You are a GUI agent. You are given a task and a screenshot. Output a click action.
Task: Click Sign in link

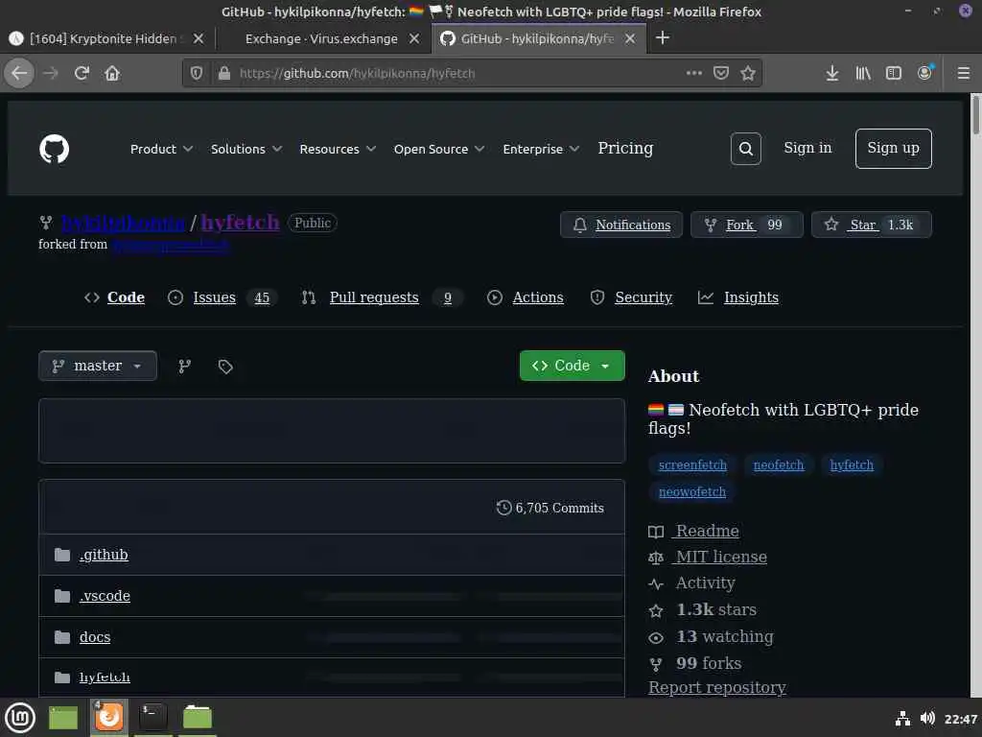(x=807, y=148)
